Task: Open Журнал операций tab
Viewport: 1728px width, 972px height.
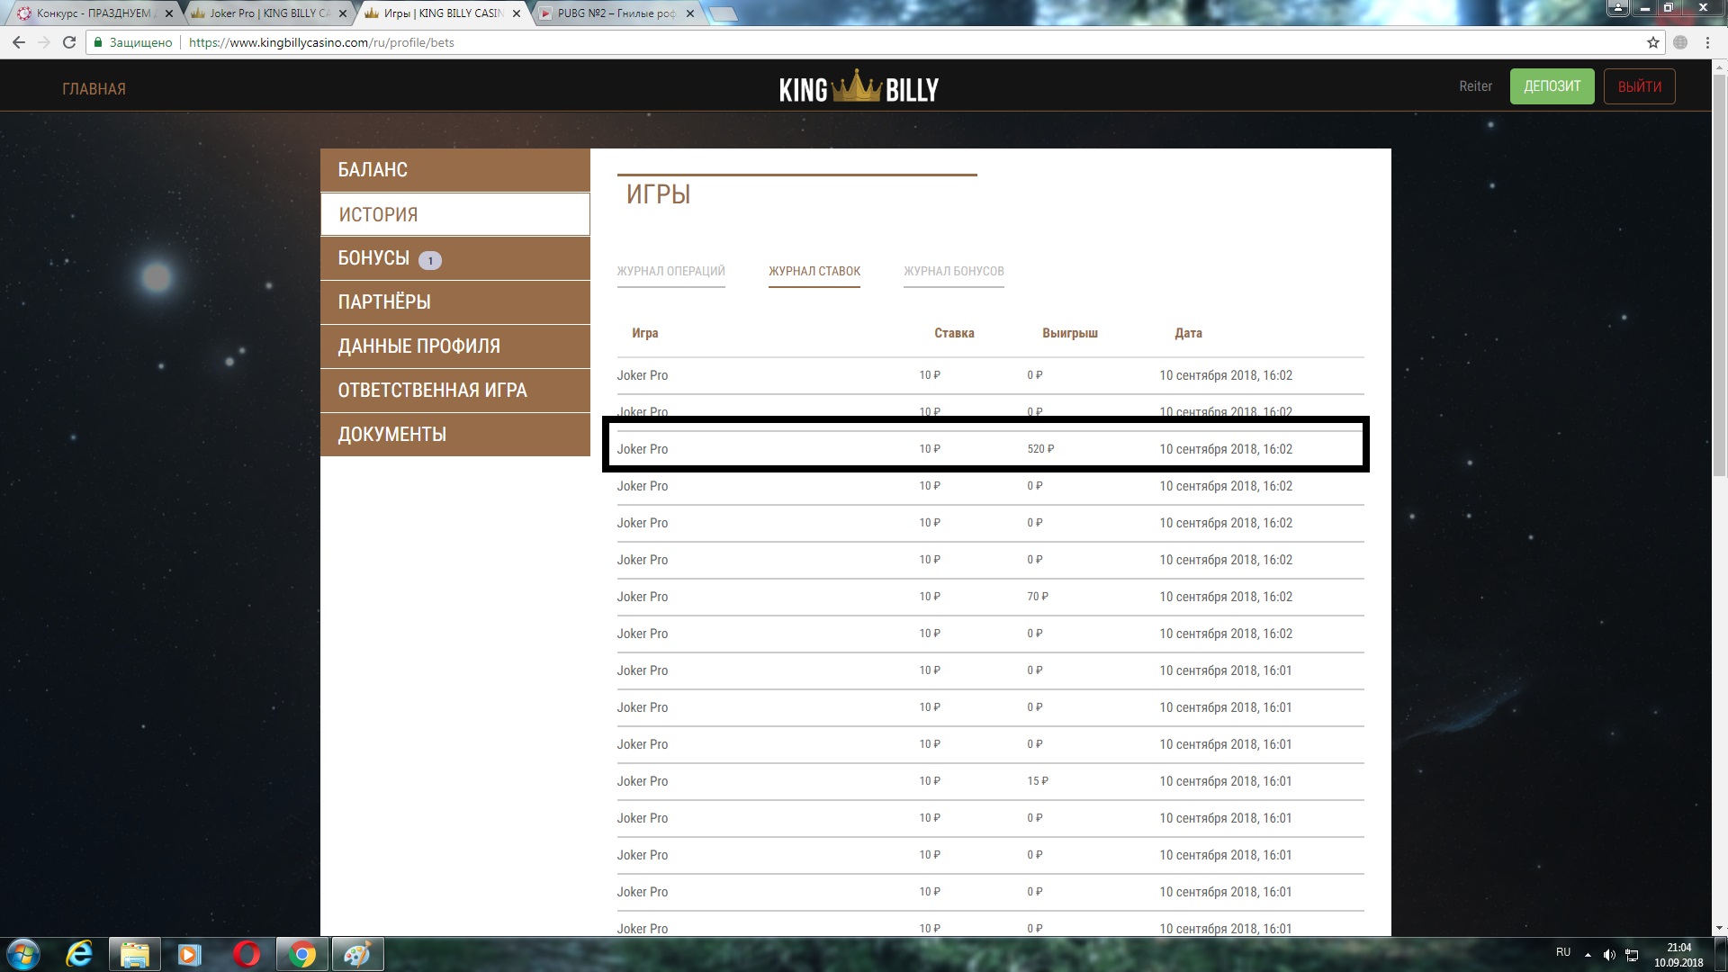Action: pyautogui.click(x=670, y=271)
